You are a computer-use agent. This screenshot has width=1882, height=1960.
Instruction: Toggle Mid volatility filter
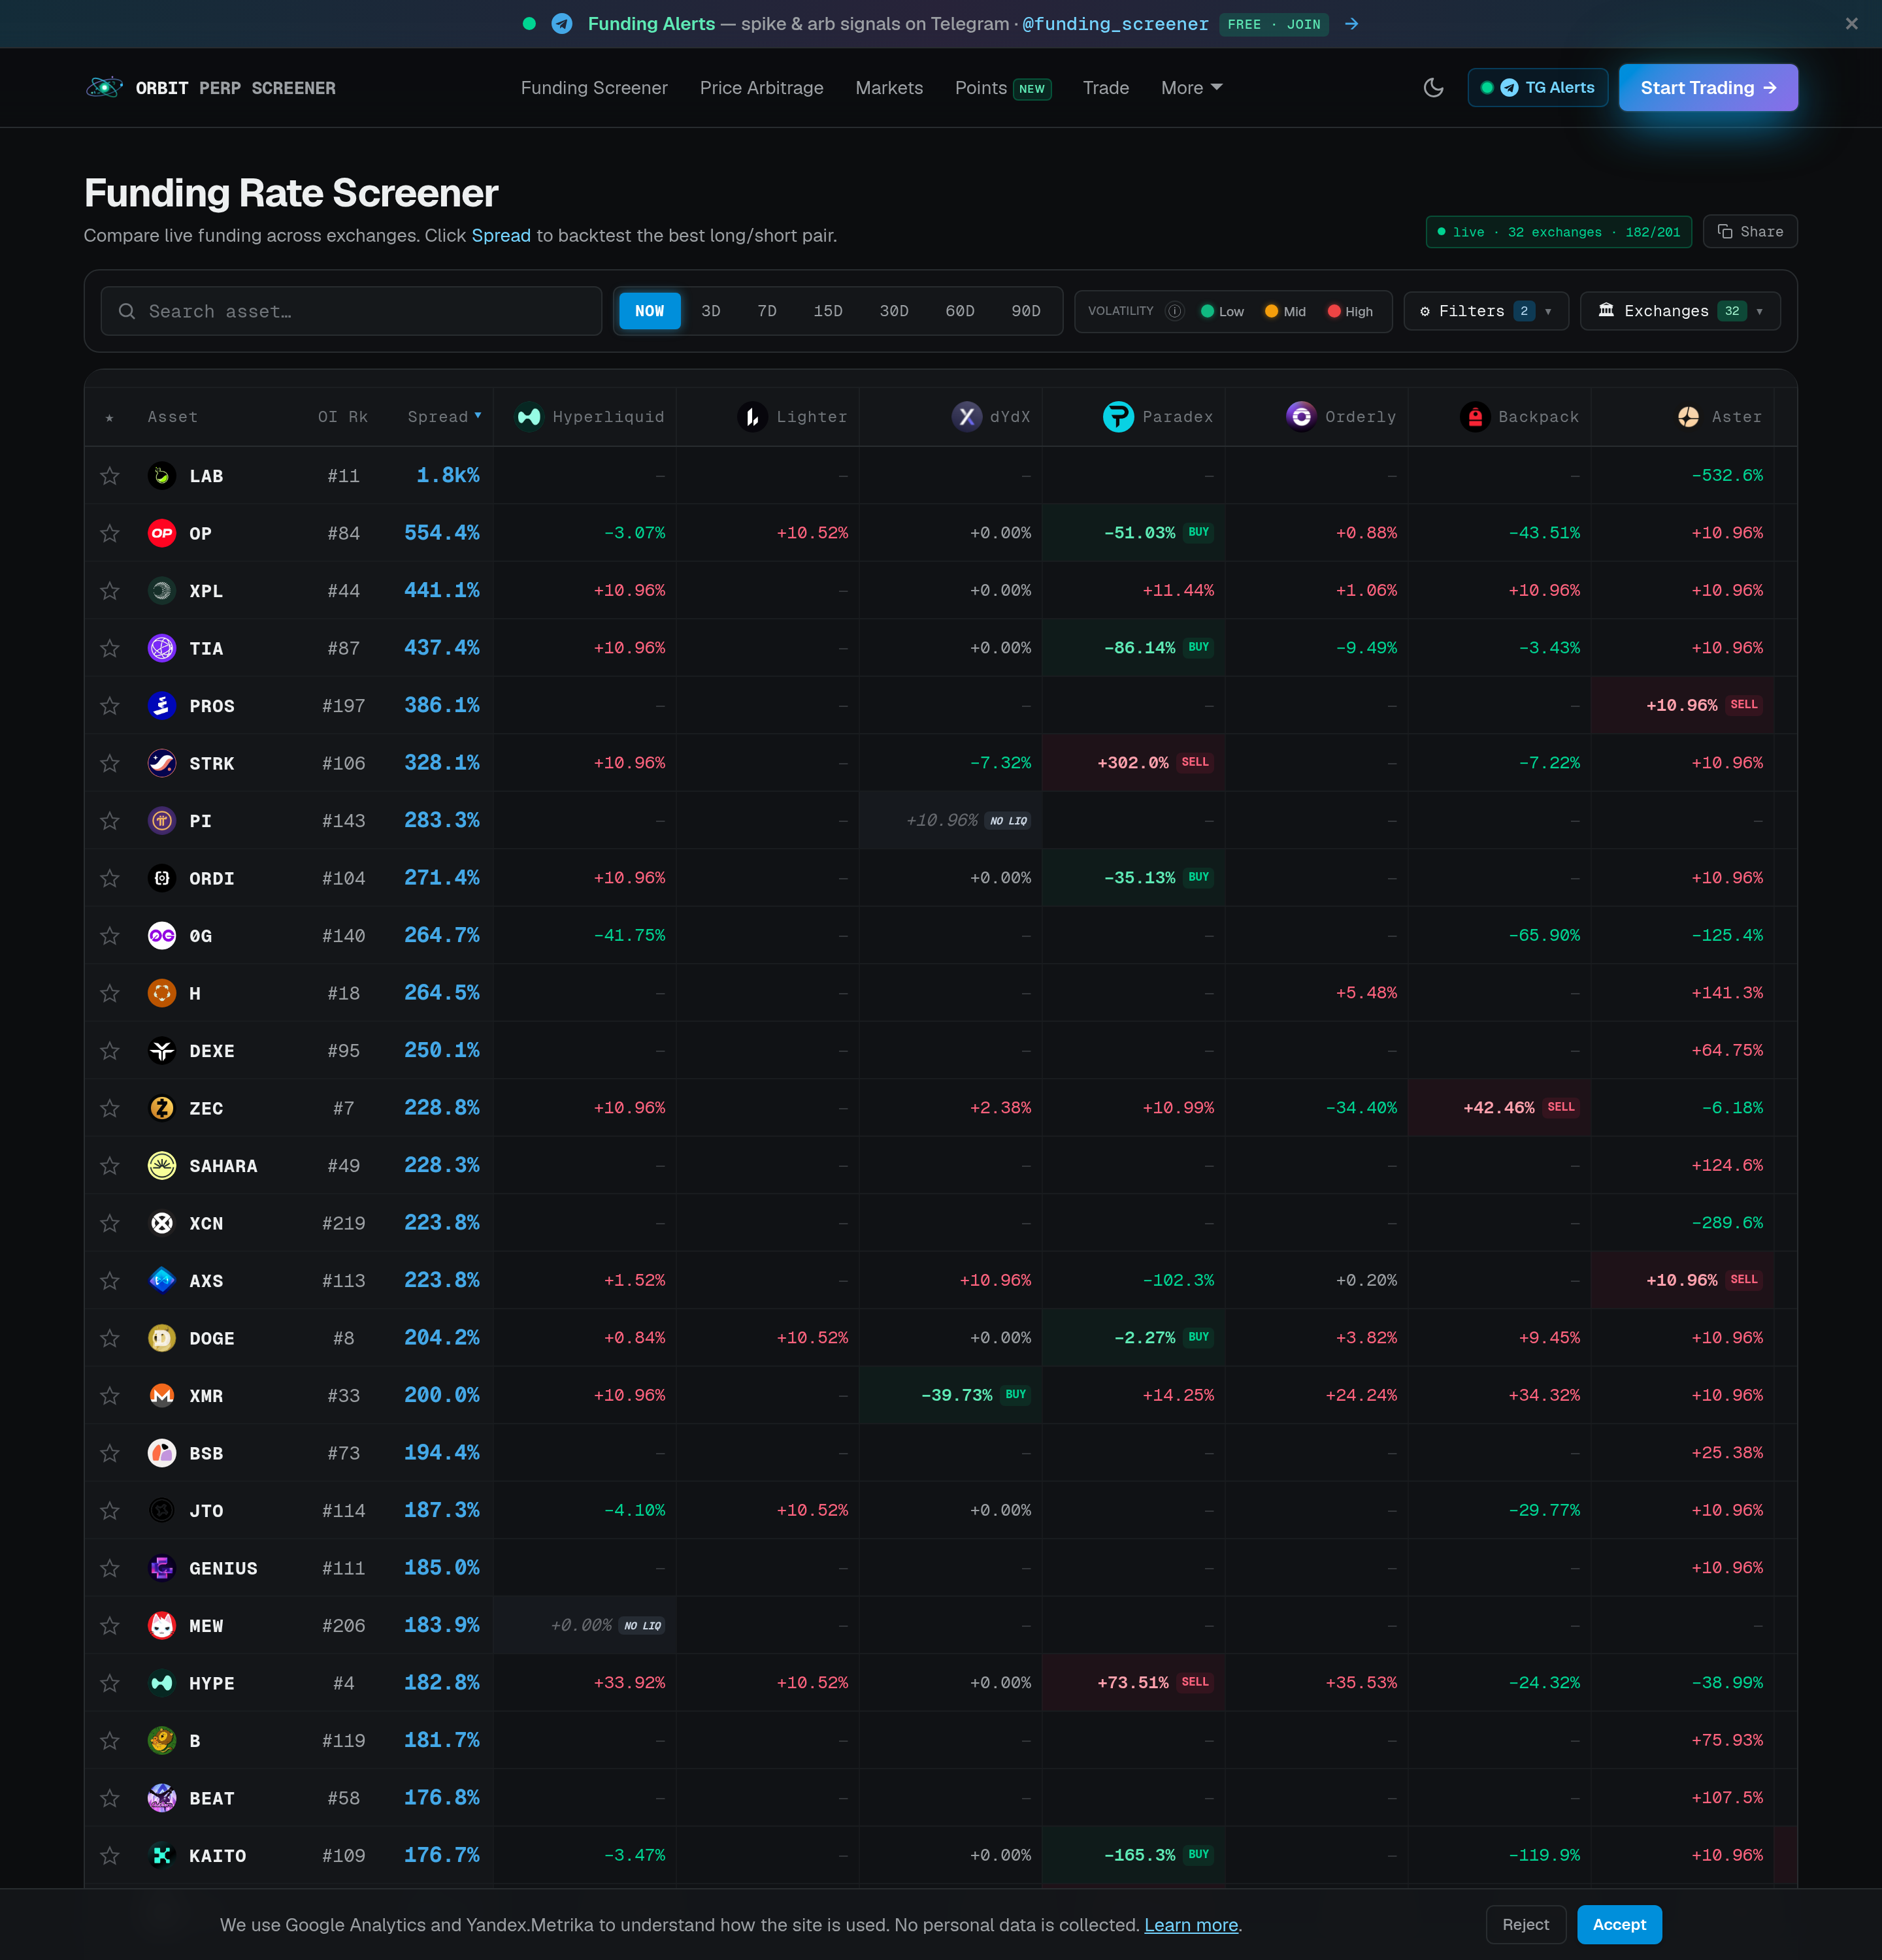(1285, 311)
